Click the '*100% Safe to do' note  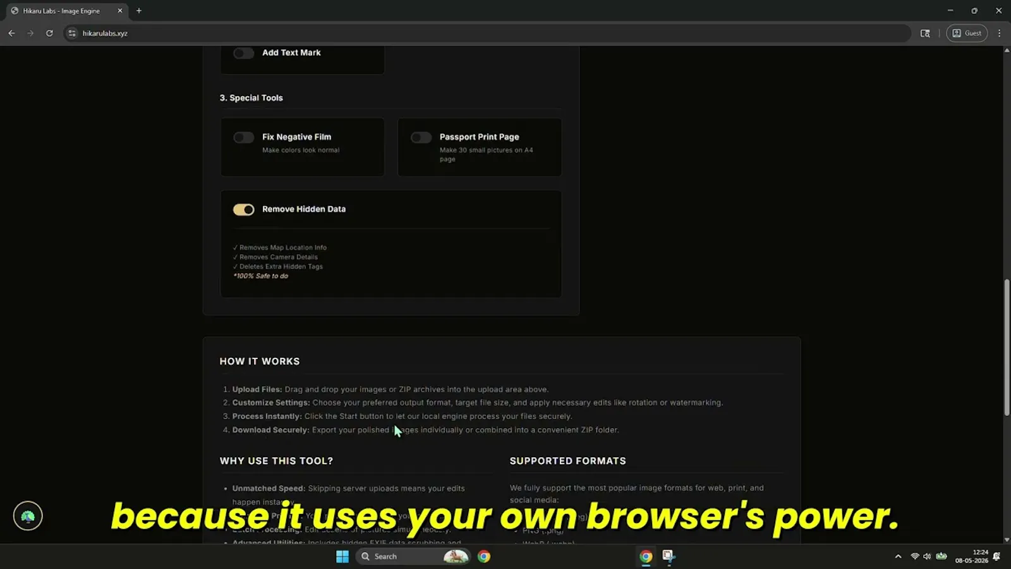click(260, 276)
